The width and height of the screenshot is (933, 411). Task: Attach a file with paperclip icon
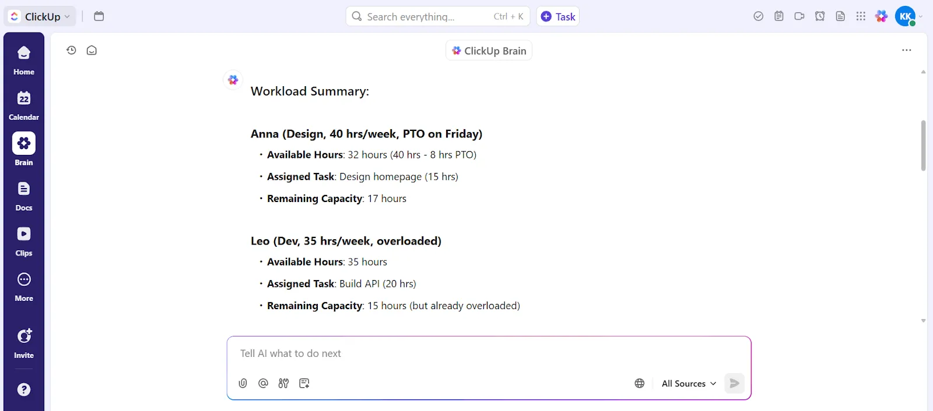click(x=243, y=383)
